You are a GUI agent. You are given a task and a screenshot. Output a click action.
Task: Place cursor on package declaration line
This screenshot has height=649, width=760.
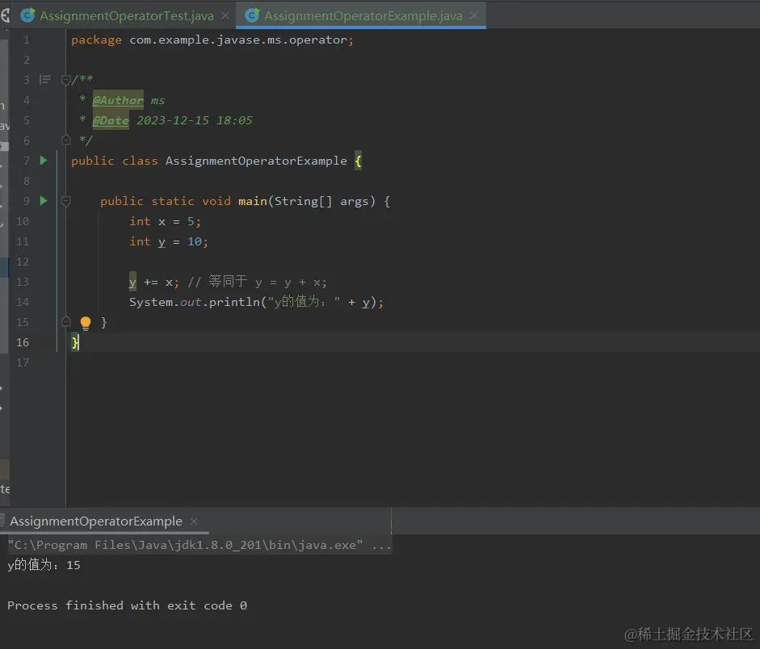212,40
